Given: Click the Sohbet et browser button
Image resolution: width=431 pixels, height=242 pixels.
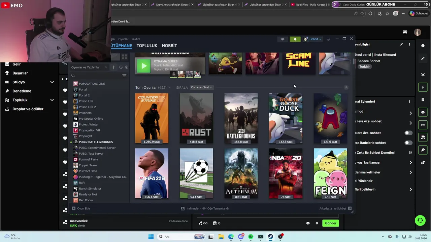Looking at the screenshot, I should [x=419, y=13].
